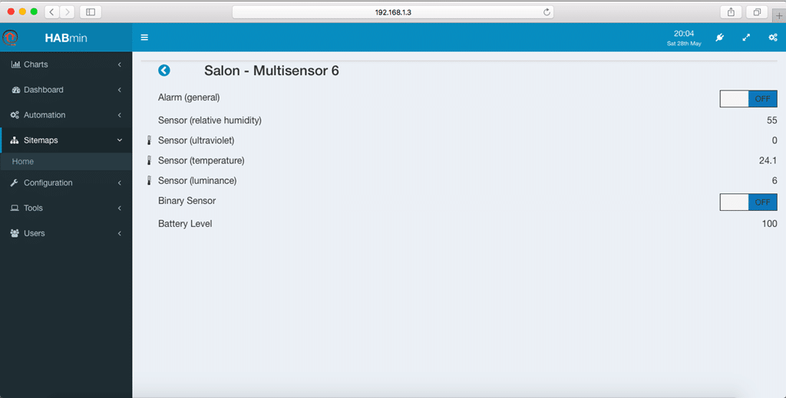The width and height of the screenshot is (786, 398).
Task: Open the Automation sidebar menu
Action: pyautogui.click(x=66, y=115)
